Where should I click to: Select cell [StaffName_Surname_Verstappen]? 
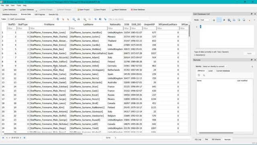88,70
